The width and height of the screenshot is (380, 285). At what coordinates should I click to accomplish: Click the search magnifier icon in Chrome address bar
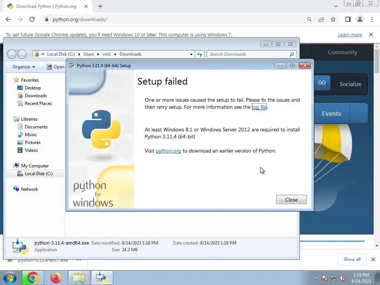[x=309, y=19]
